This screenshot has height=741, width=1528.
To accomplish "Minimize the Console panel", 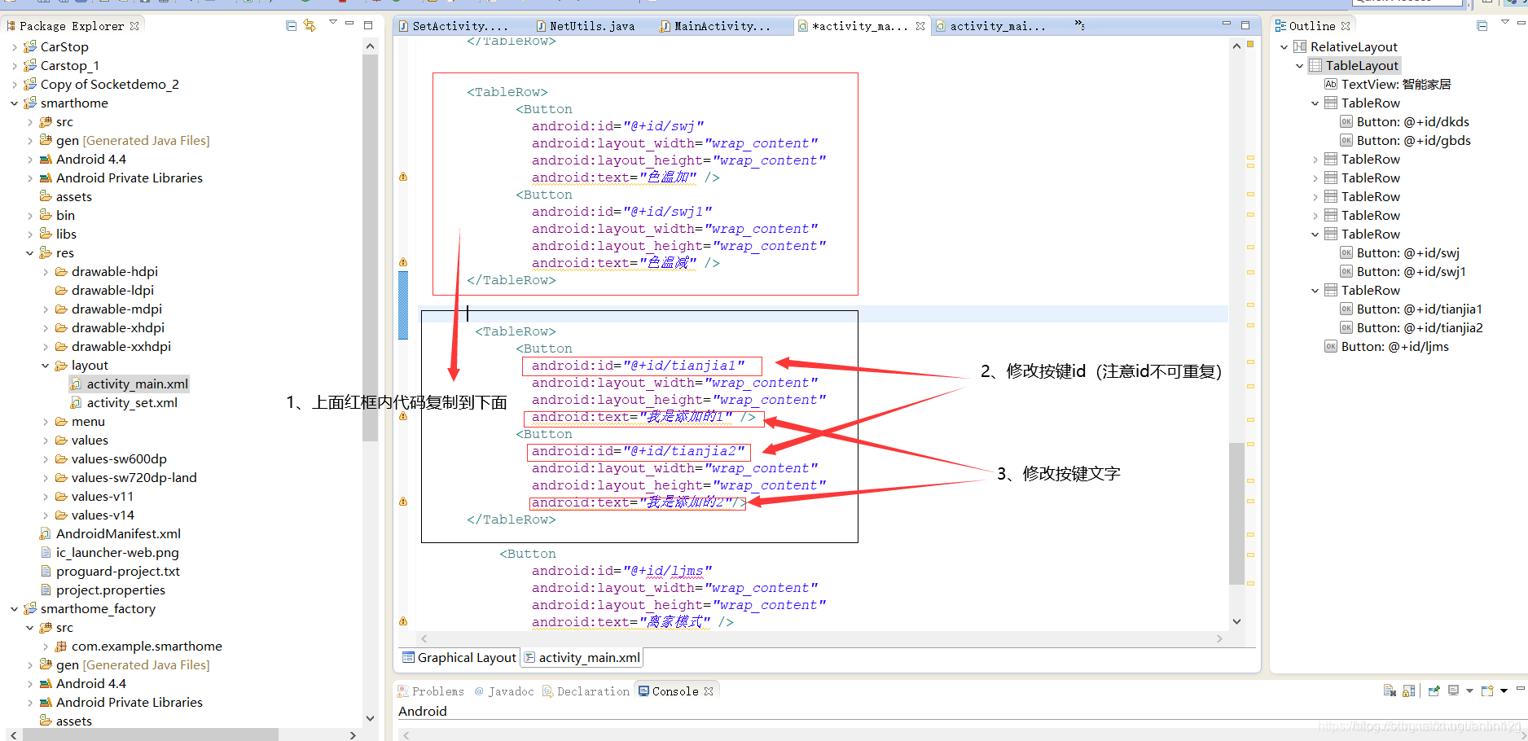I will (x=1520, y=688).
